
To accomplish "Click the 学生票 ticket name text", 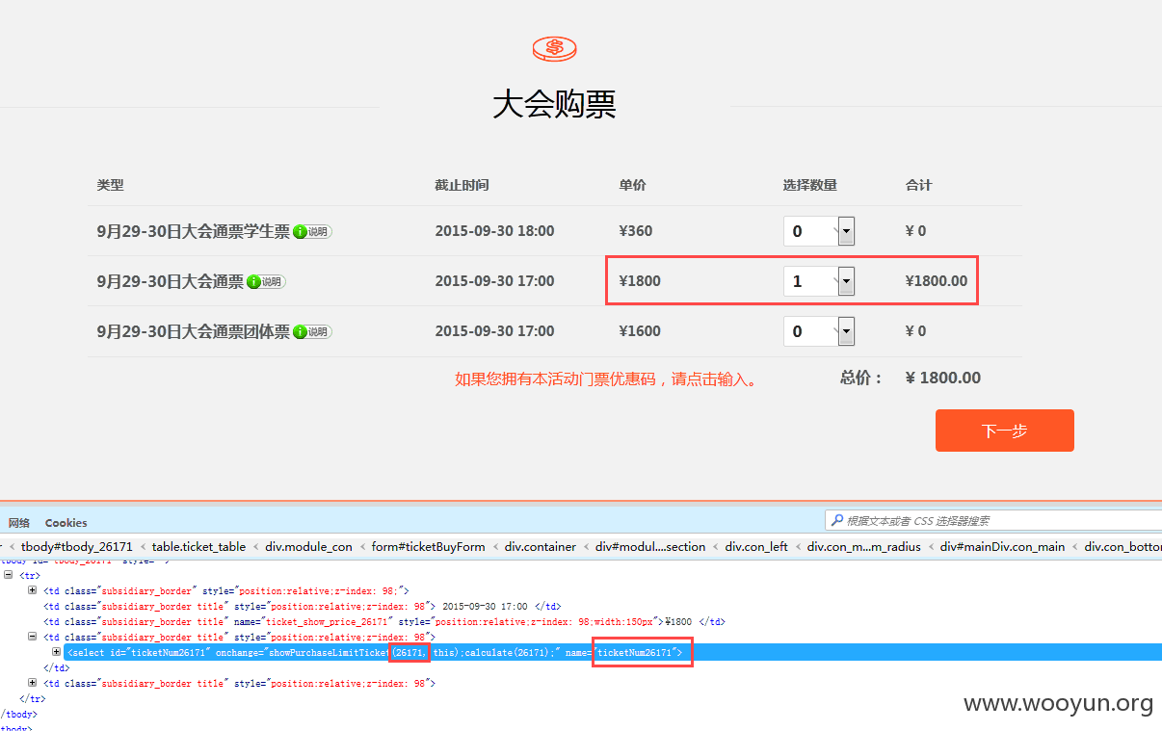I will [193, 231].
